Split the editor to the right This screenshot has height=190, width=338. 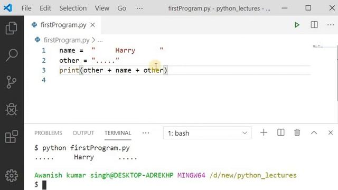[x=314, y=25]
